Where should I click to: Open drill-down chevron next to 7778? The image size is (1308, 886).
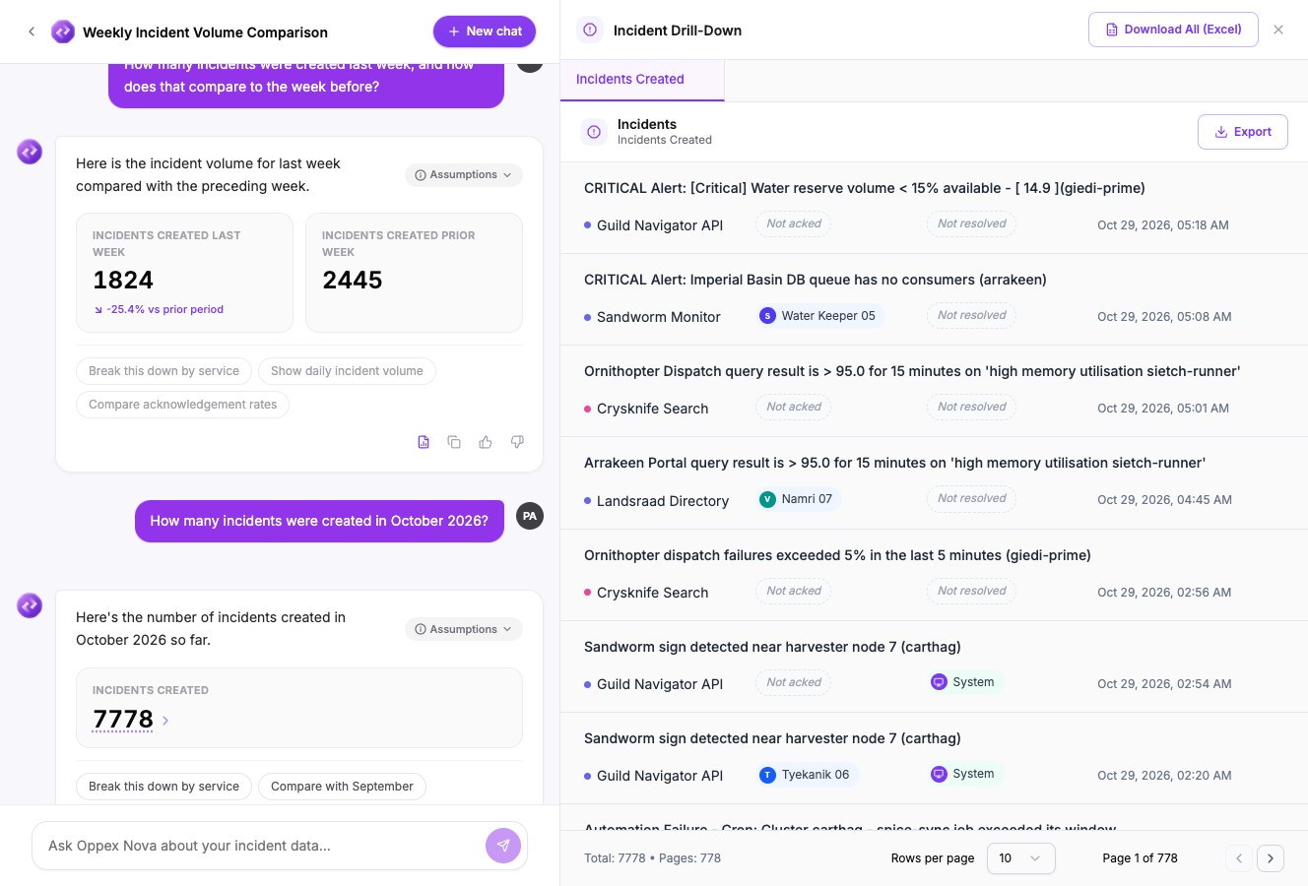coord(165,721)
